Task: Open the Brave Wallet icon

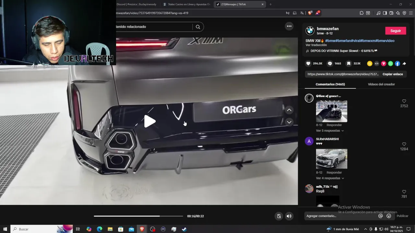Action: (391, 13)
